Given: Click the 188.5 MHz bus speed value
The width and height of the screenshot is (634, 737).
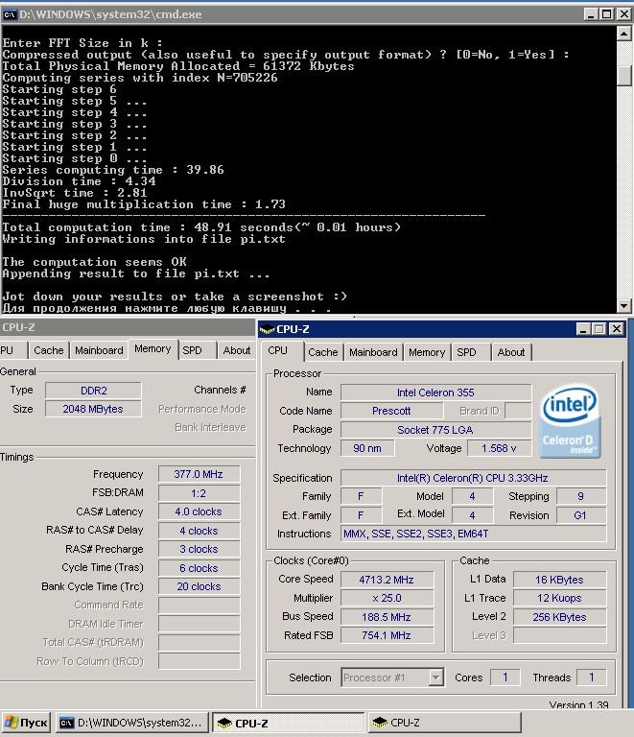Looking at the screenshot, I should click(387, 617).
